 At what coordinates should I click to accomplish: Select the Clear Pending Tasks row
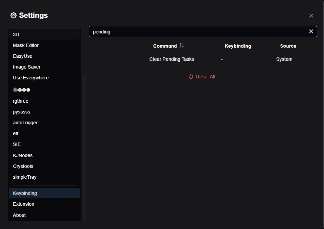click(202, 59)
